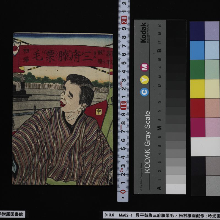Pick the saturated green color patch
Screen dimensions: 220x220
(x=197, y=69)
